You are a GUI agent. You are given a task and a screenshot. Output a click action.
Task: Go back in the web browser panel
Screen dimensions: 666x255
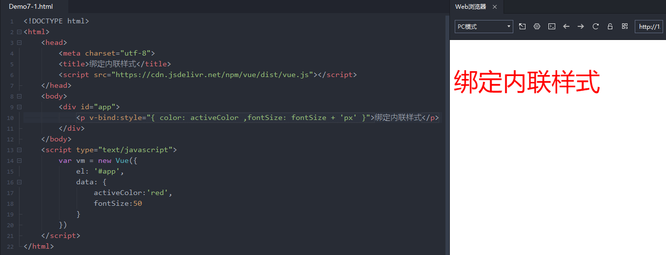566,26
